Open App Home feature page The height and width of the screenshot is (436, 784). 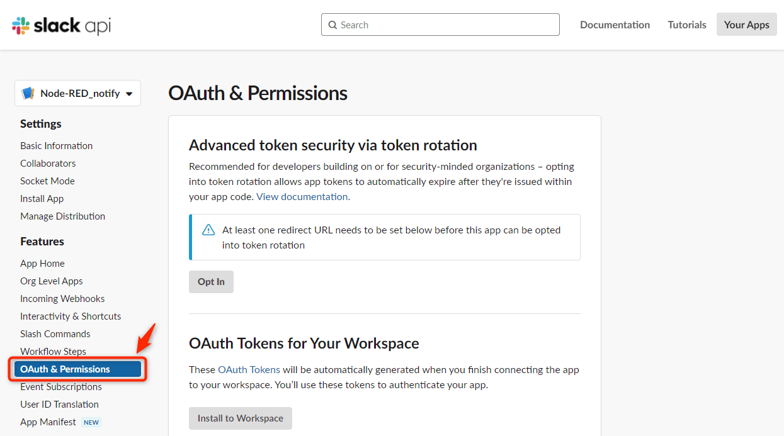coord(42,263)
